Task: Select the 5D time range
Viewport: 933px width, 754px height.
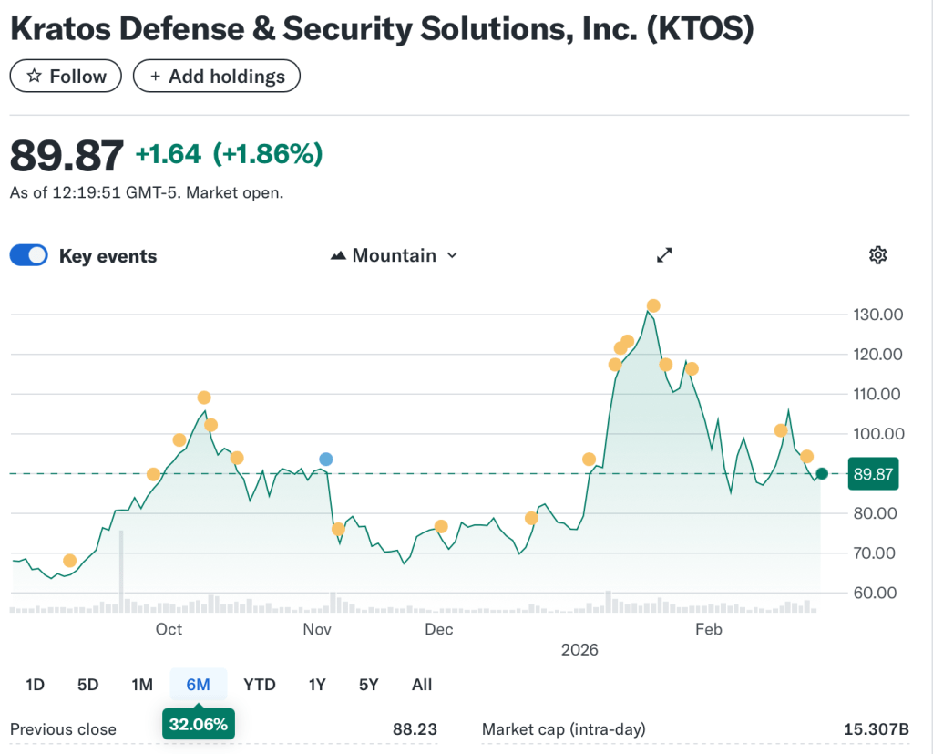Action: click(87, 685)
